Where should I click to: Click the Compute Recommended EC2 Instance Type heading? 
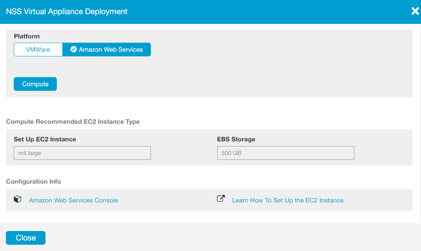click(x=73, y=121)
